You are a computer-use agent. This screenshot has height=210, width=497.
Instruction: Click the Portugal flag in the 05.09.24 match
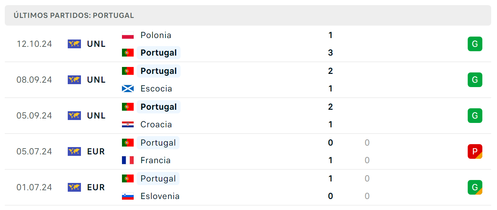point(128,107)
